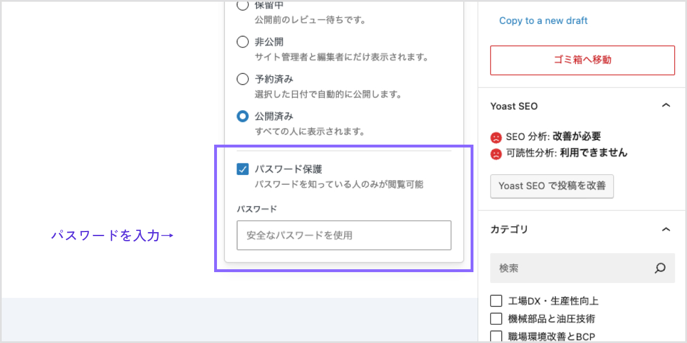Click the Yoast SEO panel heading text

tap(514, 106)
